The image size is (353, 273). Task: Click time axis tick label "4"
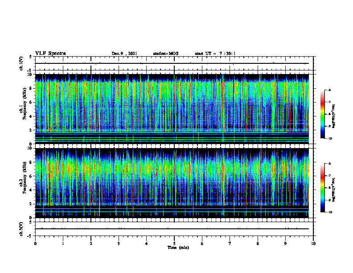click(147, 244)
